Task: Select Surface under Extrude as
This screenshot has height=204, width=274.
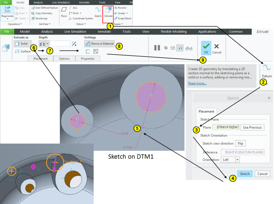Action: (x=23, y=51)
